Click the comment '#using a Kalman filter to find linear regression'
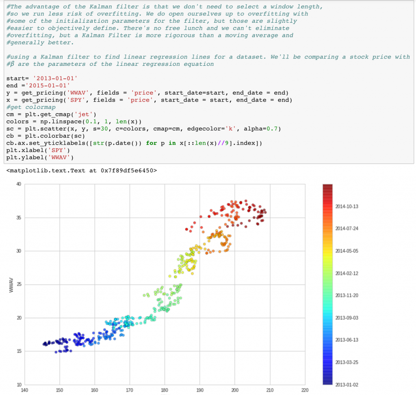The image size is (416, 395). [x=208, y=57]
